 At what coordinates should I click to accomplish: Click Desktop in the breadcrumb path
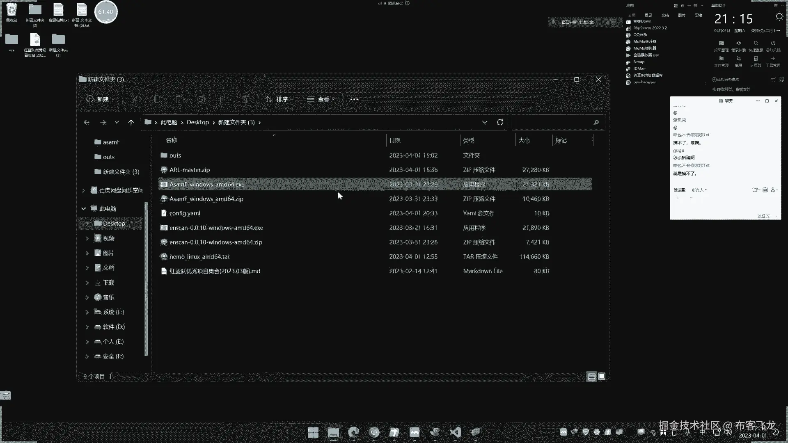197,122
